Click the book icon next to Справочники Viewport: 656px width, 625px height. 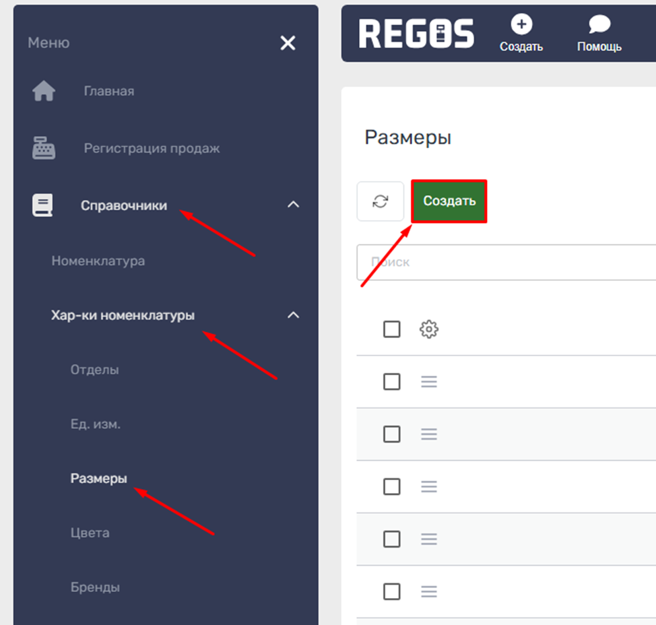[42, 205]
